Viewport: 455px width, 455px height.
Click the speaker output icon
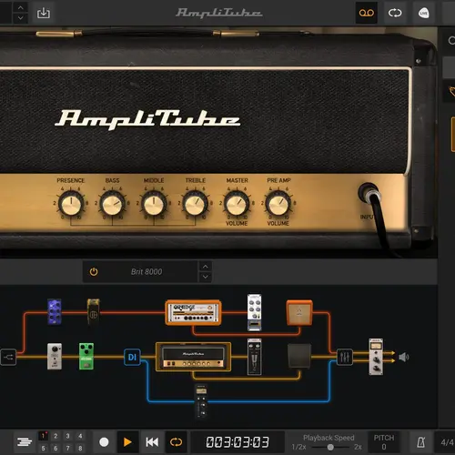[x=404, y=357]
